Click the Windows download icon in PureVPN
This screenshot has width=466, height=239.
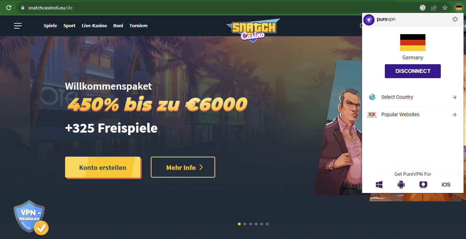379,185
